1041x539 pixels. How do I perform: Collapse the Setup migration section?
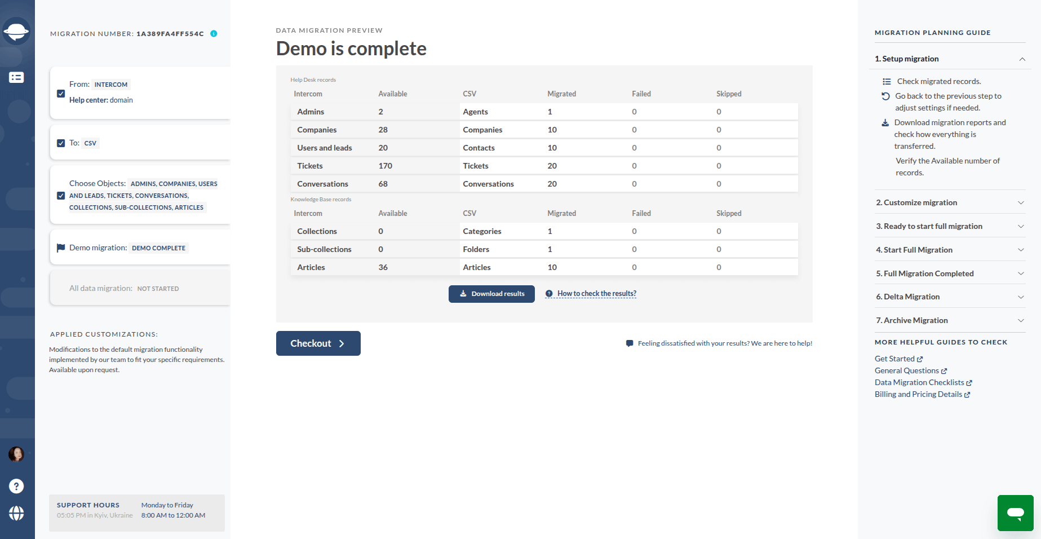tap(1022, 59)
